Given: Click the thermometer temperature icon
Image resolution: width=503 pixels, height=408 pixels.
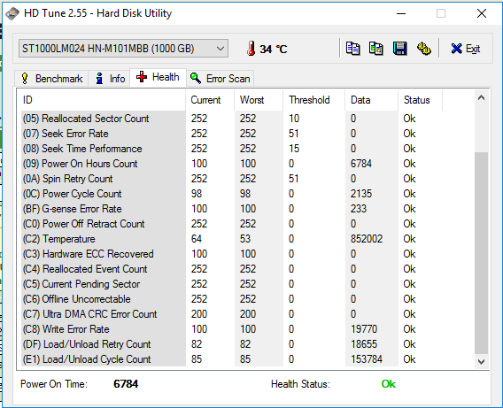Looking at the screenshot, I should point(251,49).
